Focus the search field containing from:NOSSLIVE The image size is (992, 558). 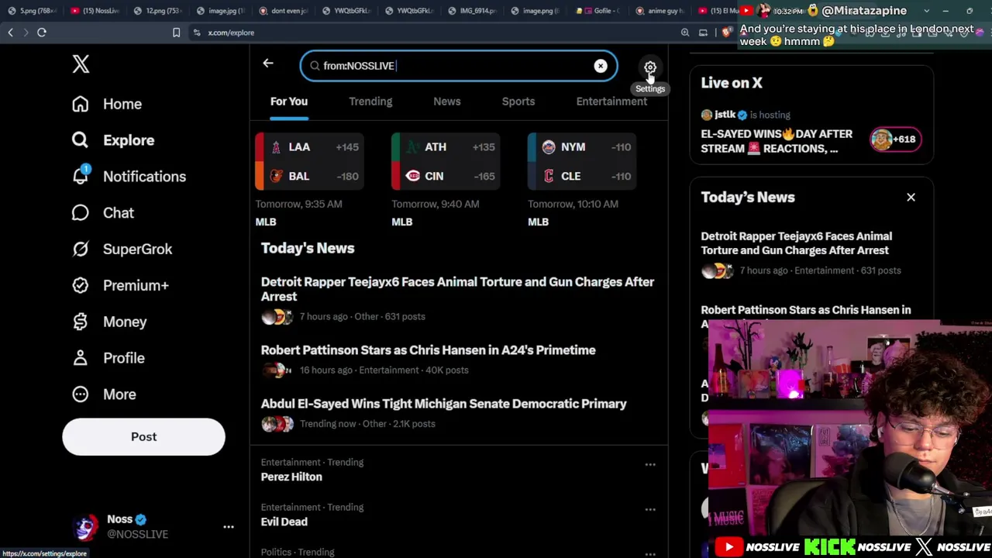457,66
